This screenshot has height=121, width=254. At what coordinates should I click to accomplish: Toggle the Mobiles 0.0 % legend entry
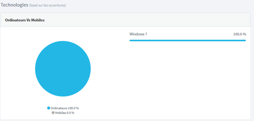[63, 113]
